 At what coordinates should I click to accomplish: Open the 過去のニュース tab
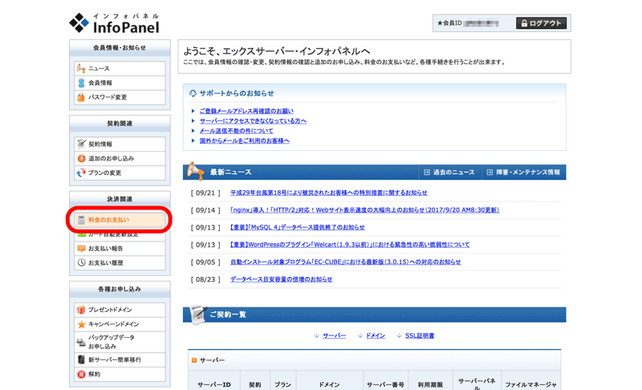click(x=449, y=173)
